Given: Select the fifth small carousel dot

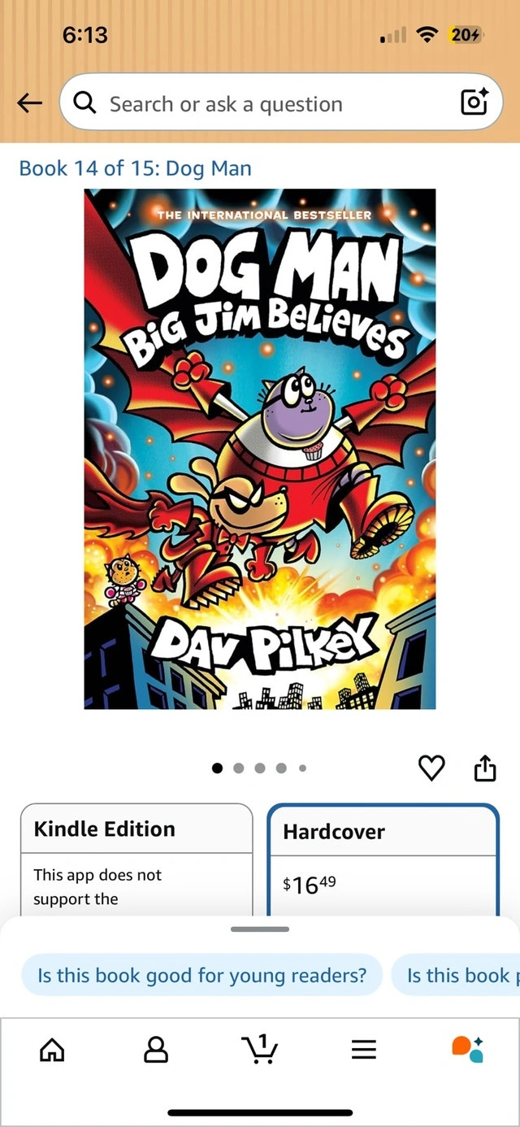Looking at the screenshot, I should [302, 768].
